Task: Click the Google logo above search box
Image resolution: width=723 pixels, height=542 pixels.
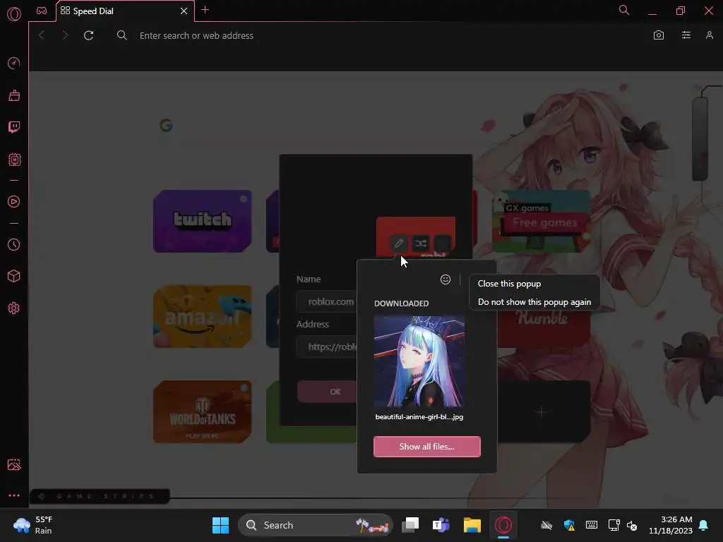Action: point(166,125)
